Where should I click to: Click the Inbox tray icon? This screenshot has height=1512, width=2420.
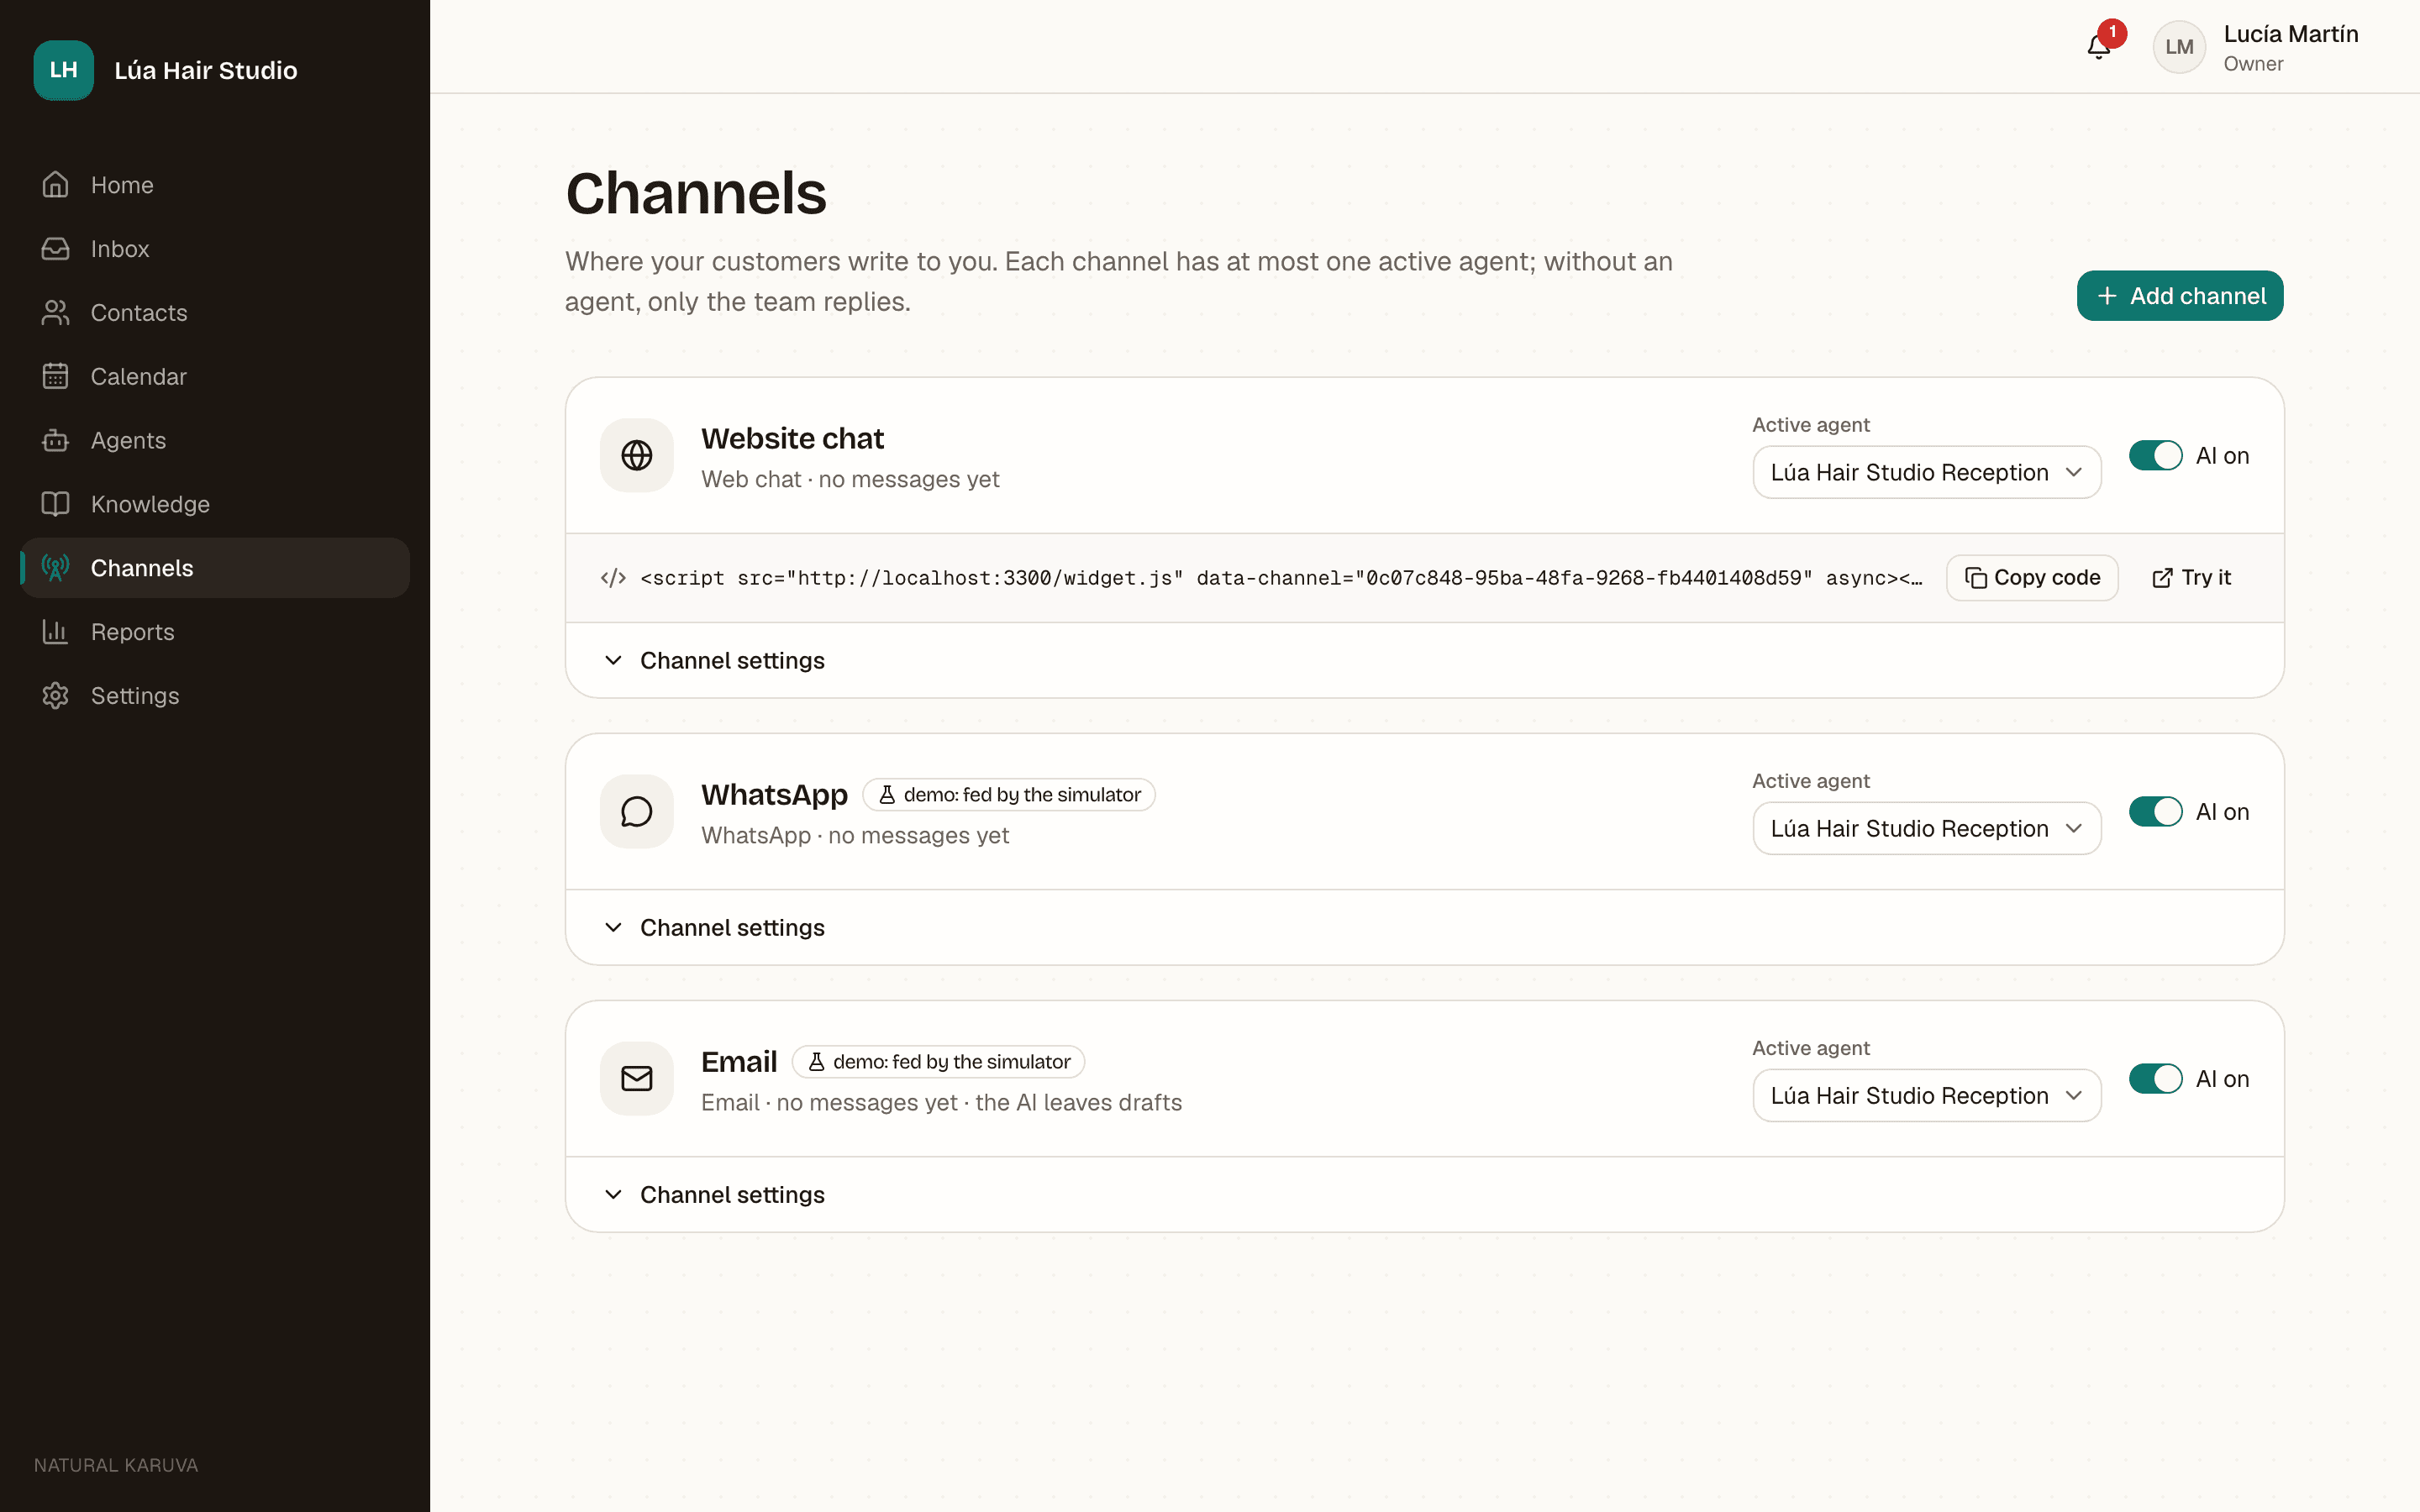tap(55, 249)
